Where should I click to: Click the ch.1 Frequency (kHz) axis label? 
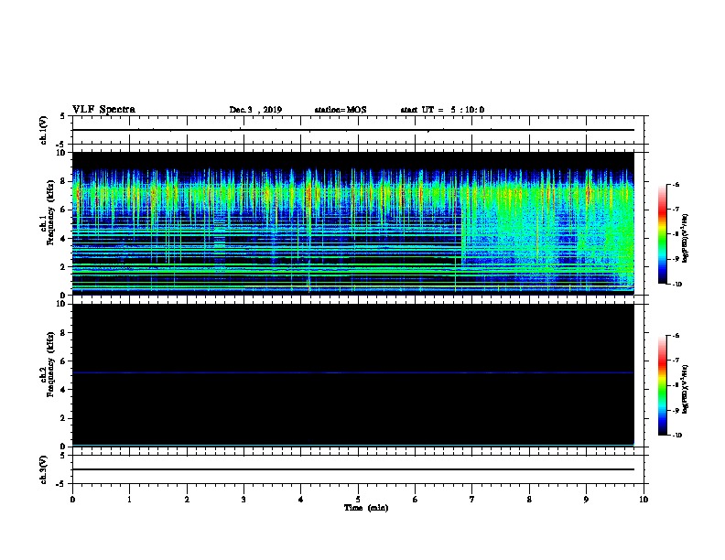click(47, 212)
